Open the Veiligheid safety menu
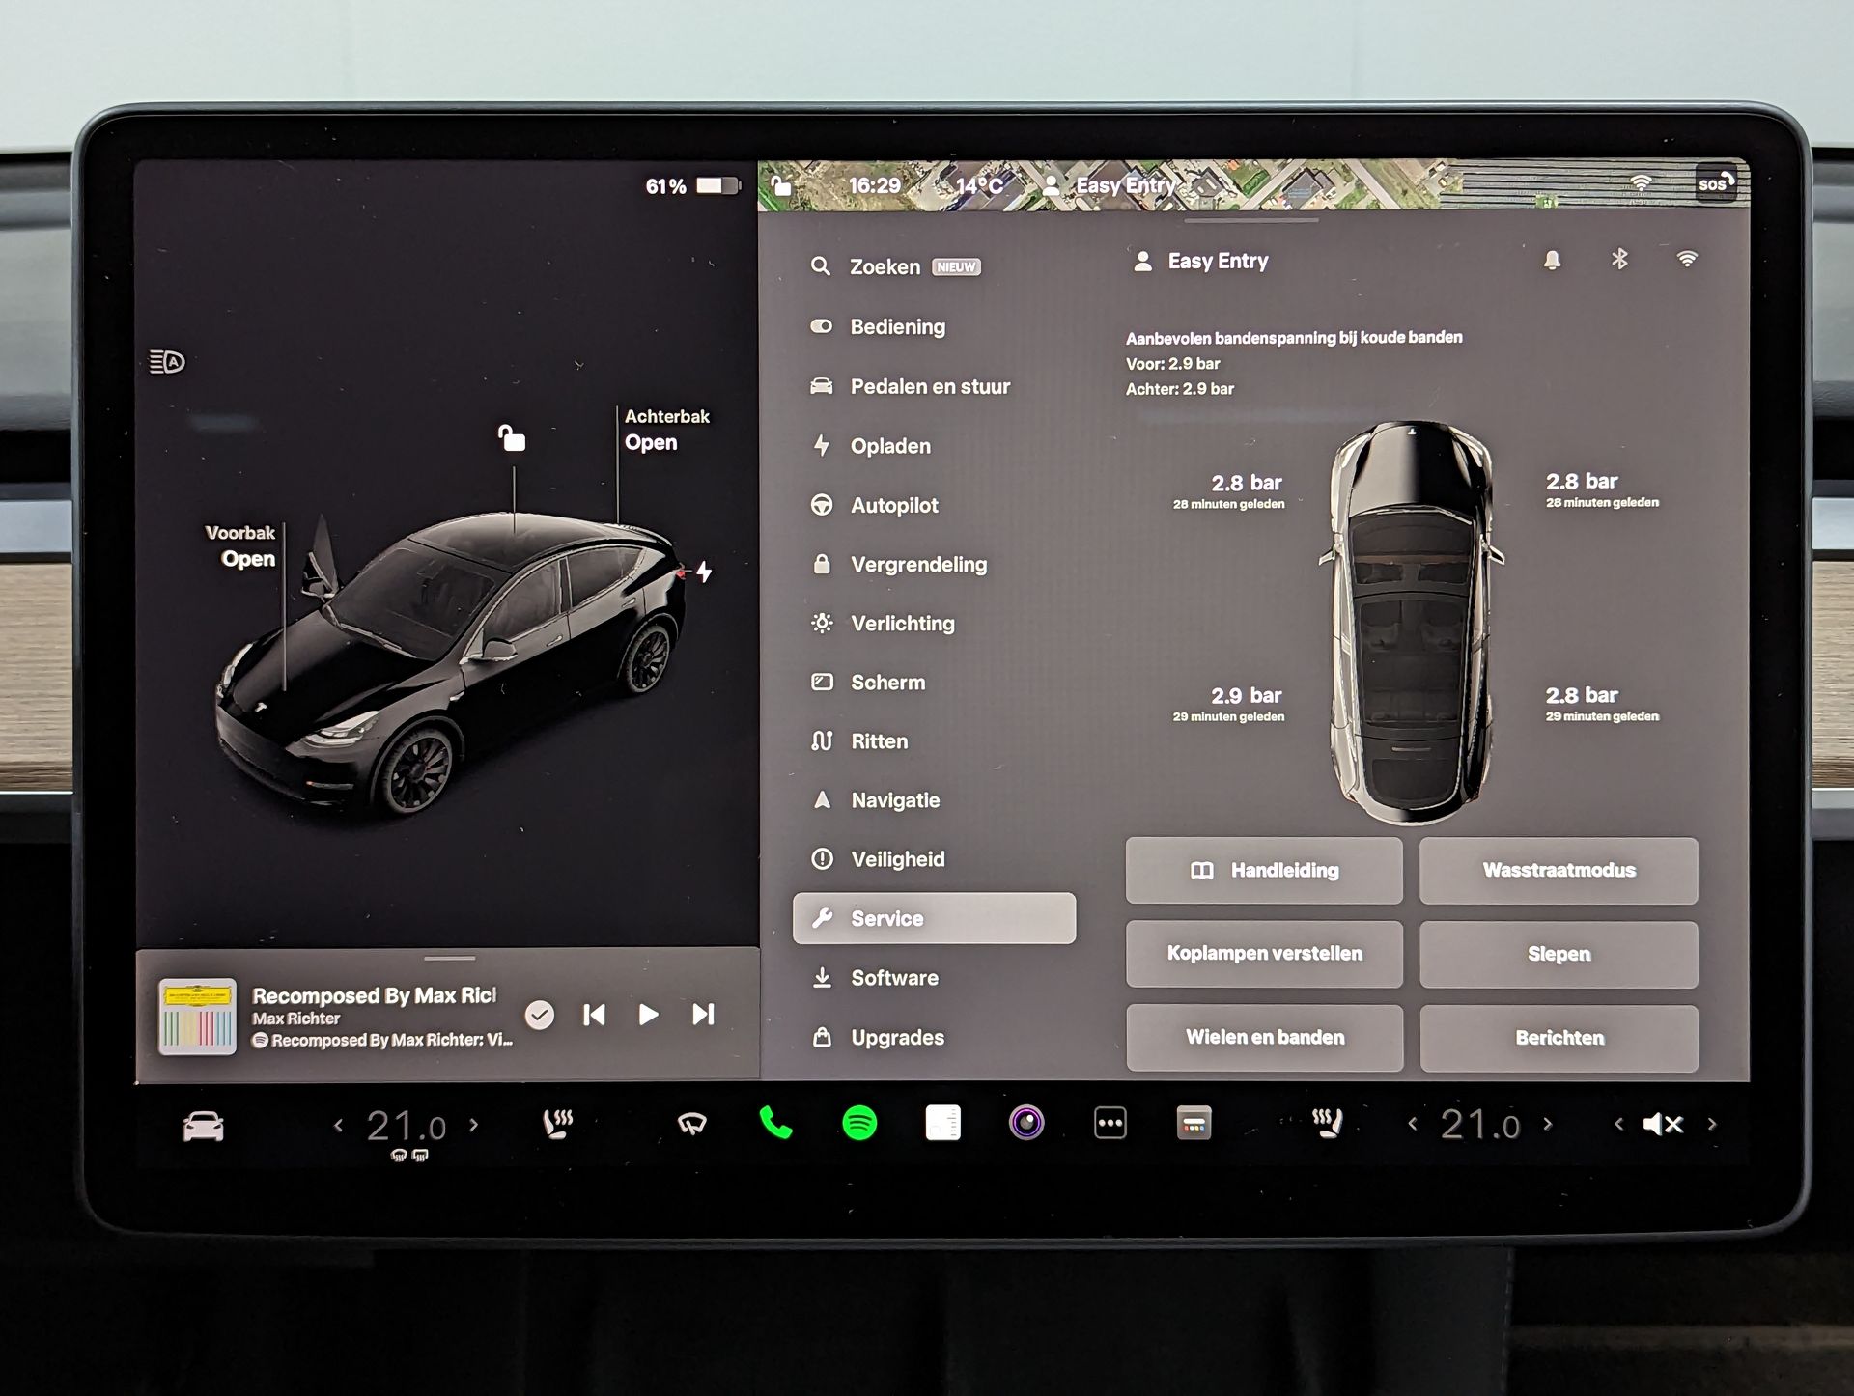 878,858
